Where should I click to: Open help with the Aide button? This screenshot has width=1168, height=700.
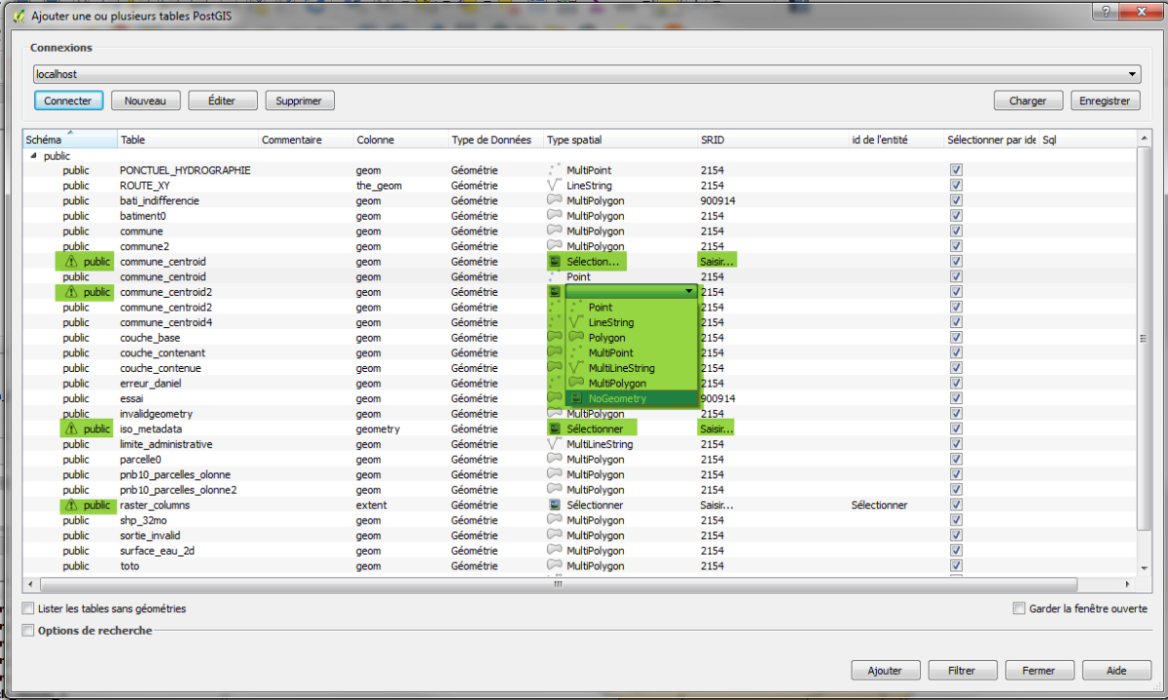click(1117, 671)
